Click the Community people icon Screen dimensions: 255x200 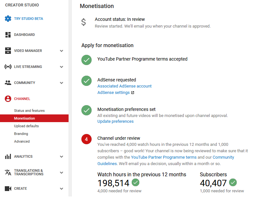point(8,83)
